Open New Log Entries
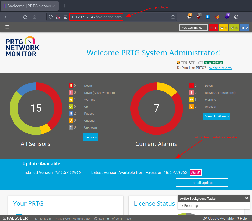The image size is (252, 221). point(193,27)
